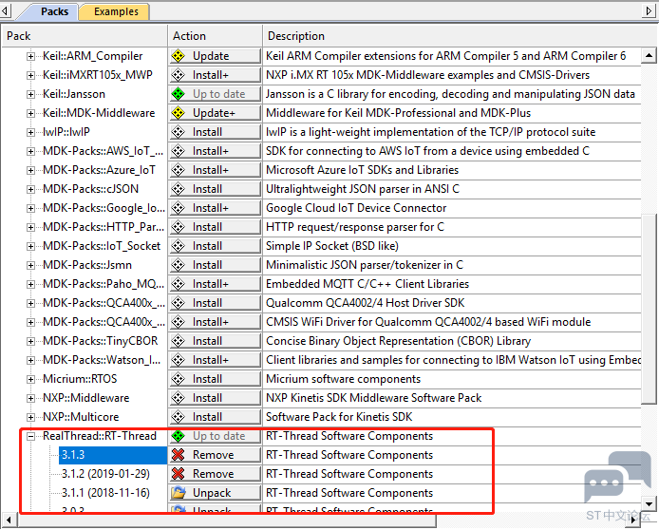Install the lwIP::lwIP pack

click(x=216, y=132)
